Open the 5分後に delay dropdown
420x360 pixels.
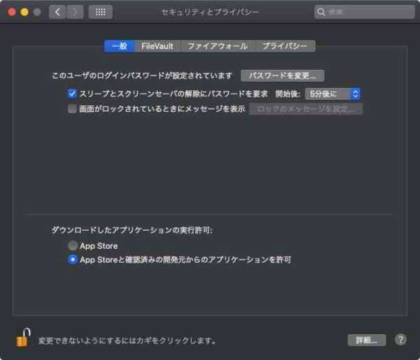click(332, 93)
